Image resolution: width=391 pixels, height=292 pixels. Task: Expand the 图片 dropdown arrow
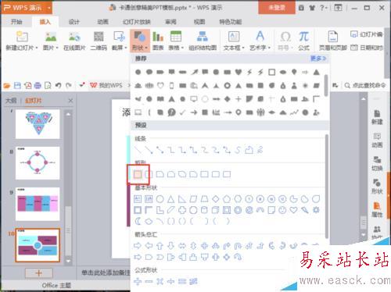tap(57, 48)
